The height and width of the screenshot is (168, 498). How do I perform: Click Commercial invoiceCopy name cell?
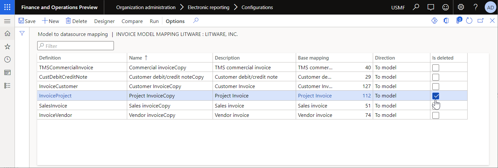click(x=170, y=67)
